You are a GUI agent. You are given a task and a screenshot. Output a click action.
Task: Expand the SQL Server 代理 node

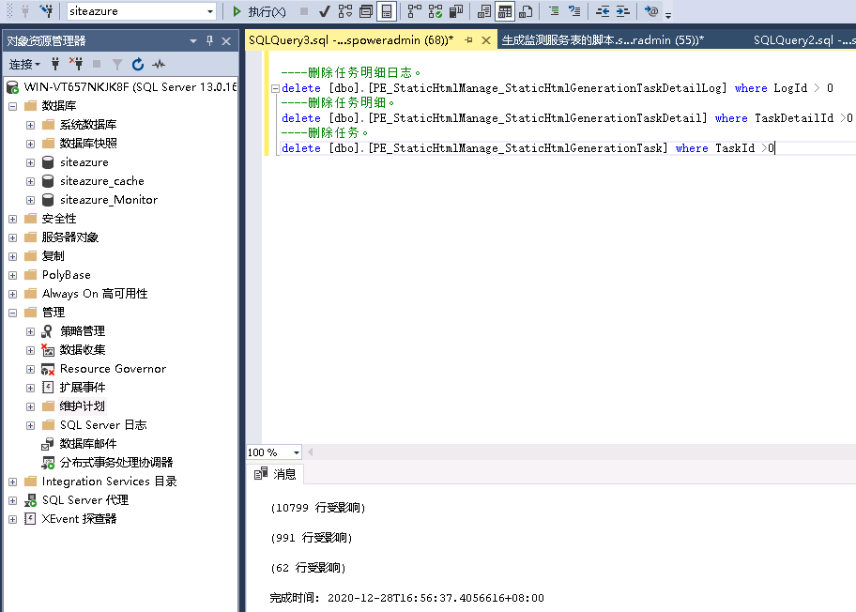[x=12, y=500]
